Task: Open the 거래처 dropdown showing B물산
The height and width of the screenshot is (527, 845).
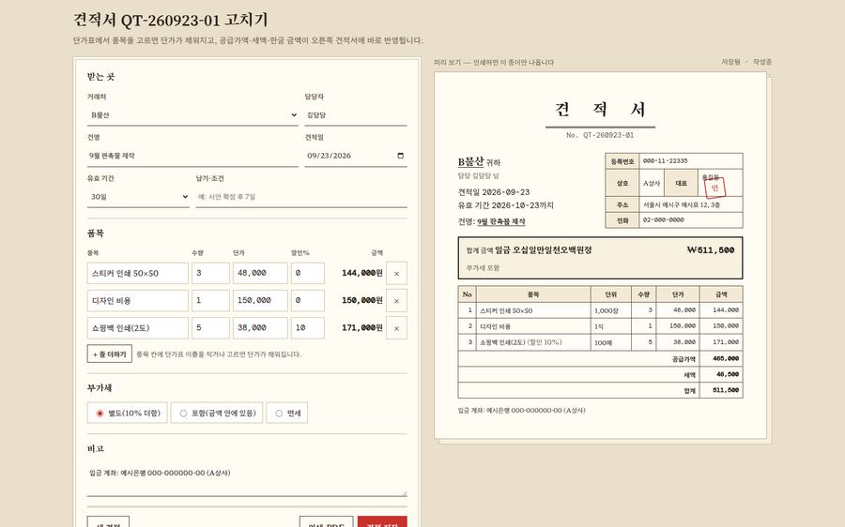Action: coord(192,115)
